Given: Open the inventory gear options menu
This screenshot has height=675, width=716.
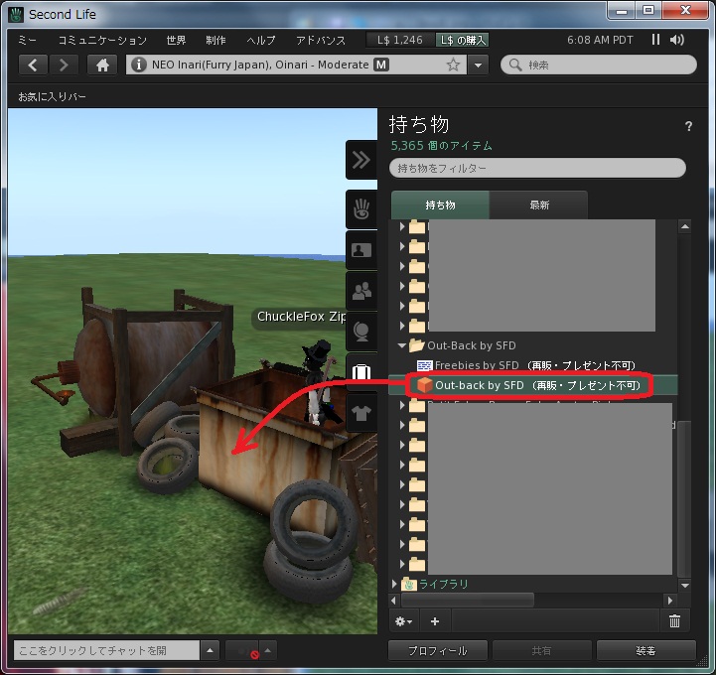Looking at the screenshot, I should [404, 621].
